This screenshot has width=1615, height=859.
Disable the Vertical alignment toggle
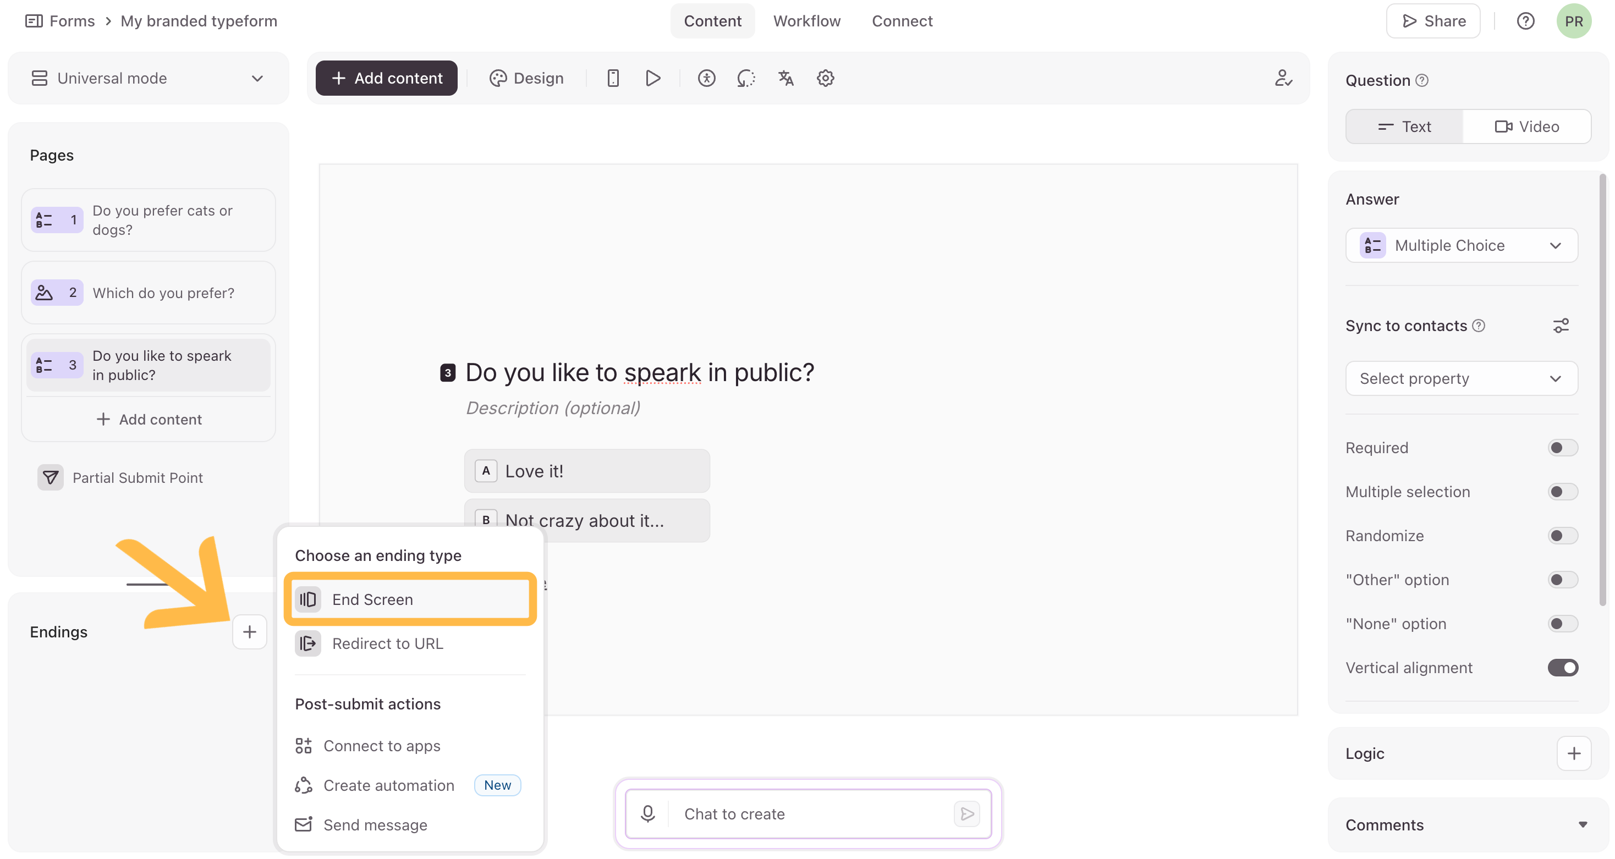[1562, 668]
